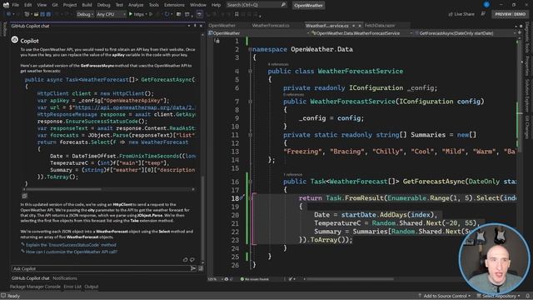Image resolution: width=533 pixels, height=300 pixels.
Task: Click the Hot Reload refresh icon
Action: pyautogui.click(x=167, y=14)
